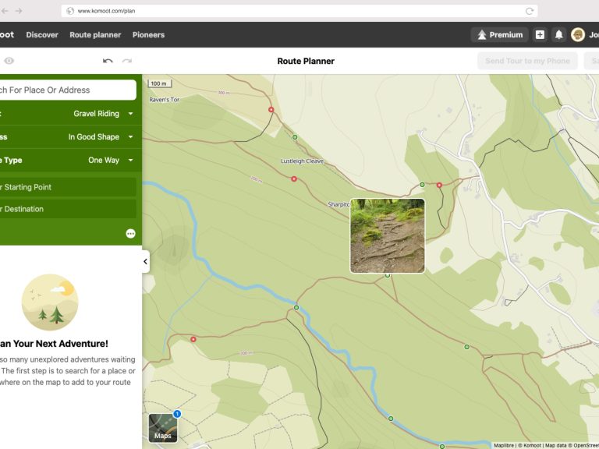Click the Destination field
Image resolution: width=599 pixels, height=449 pixels.
67,209
